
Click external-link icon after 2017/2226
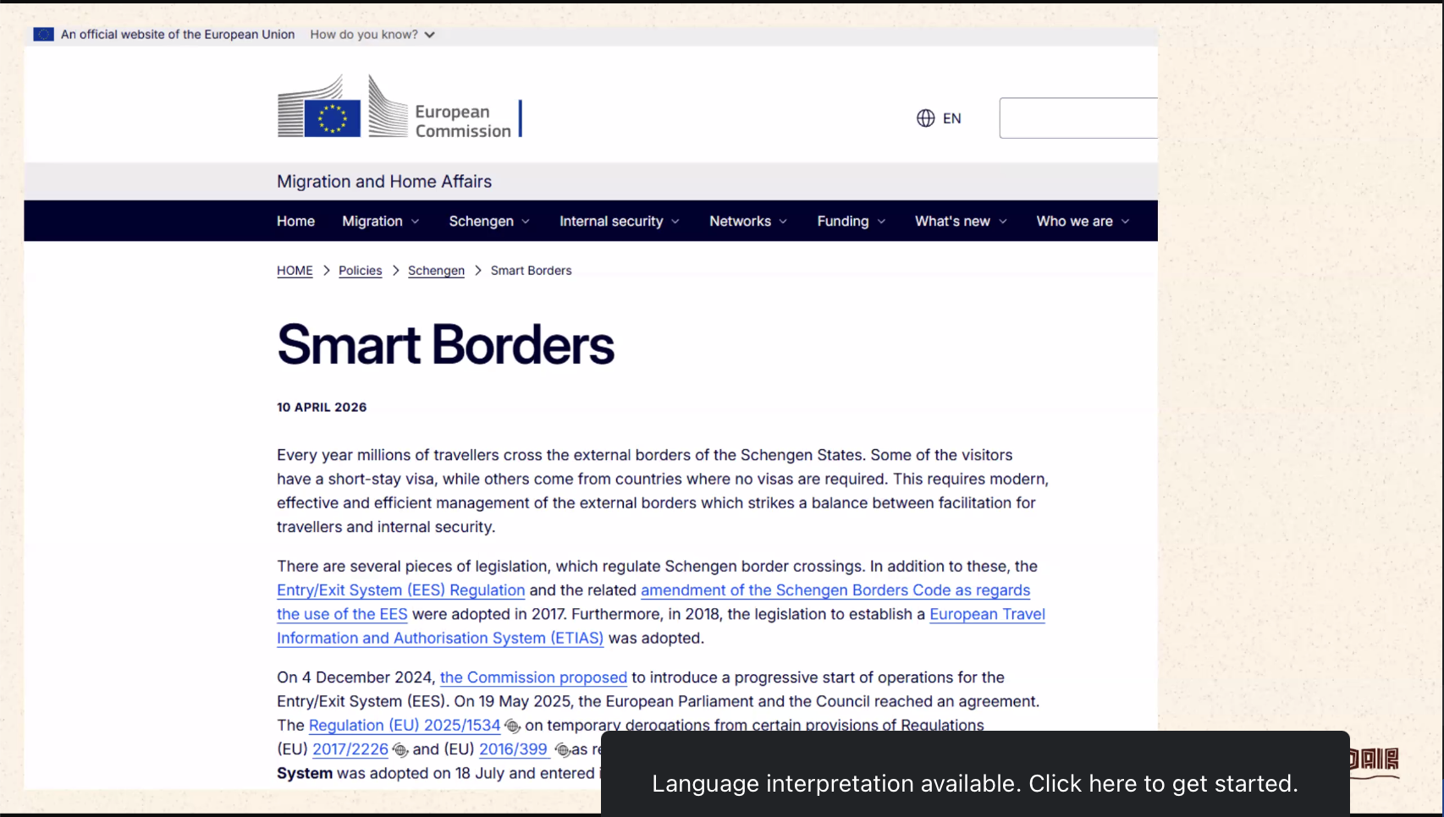pos(400,750)
